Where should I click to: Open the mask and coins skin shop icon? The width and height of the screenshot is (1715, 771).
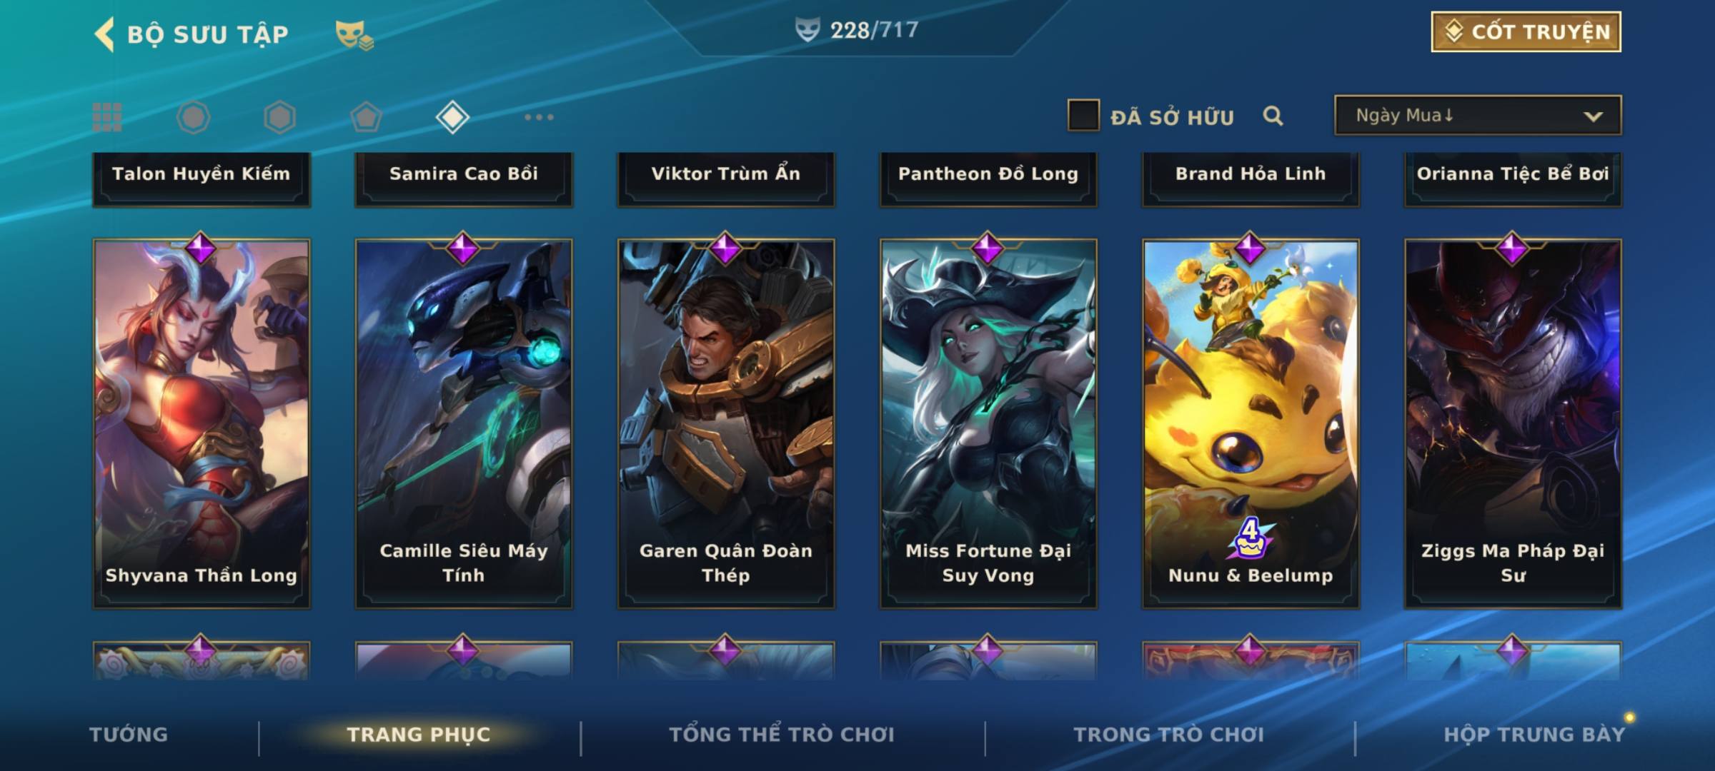(354, 34)
